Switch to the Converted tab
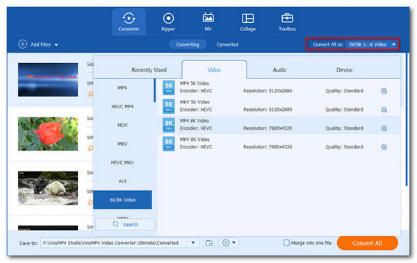This screenshot has height=263, width=417. pos(227,44)
